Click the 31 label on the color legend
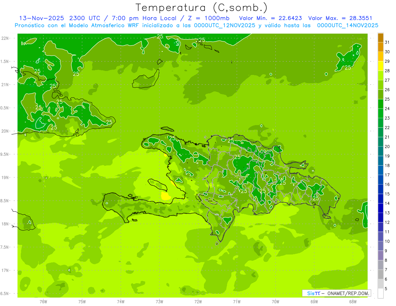The width and height of the screenshot is (396, 306). tap(387, 43)
